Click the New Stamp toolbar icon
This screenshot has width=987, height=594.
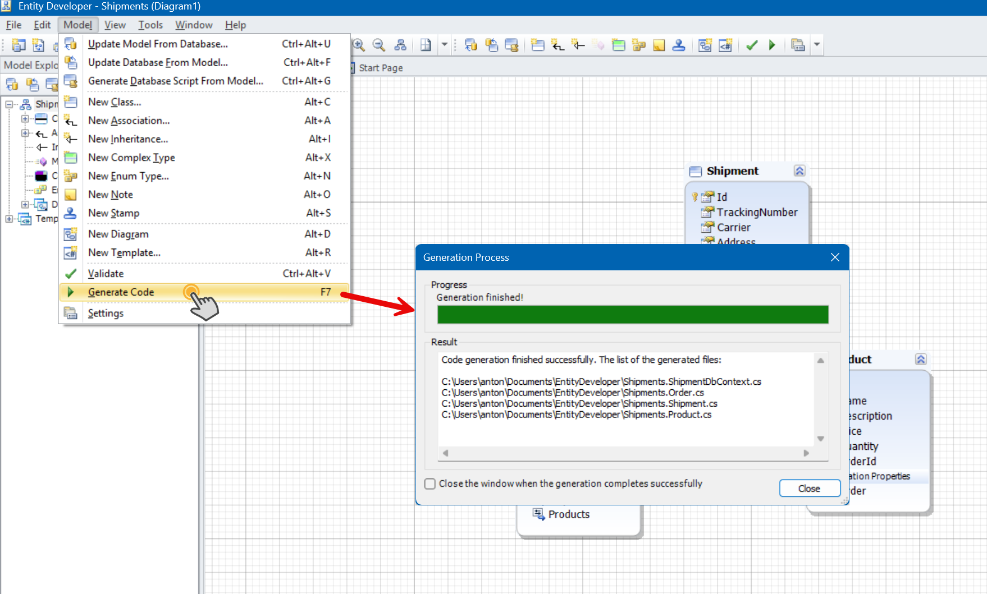[679, 45]
